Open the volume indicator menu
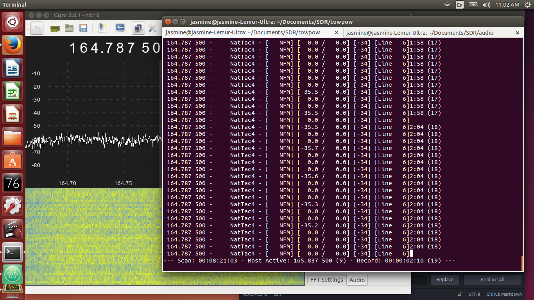The image size is (534, 300). pos(486,5)
